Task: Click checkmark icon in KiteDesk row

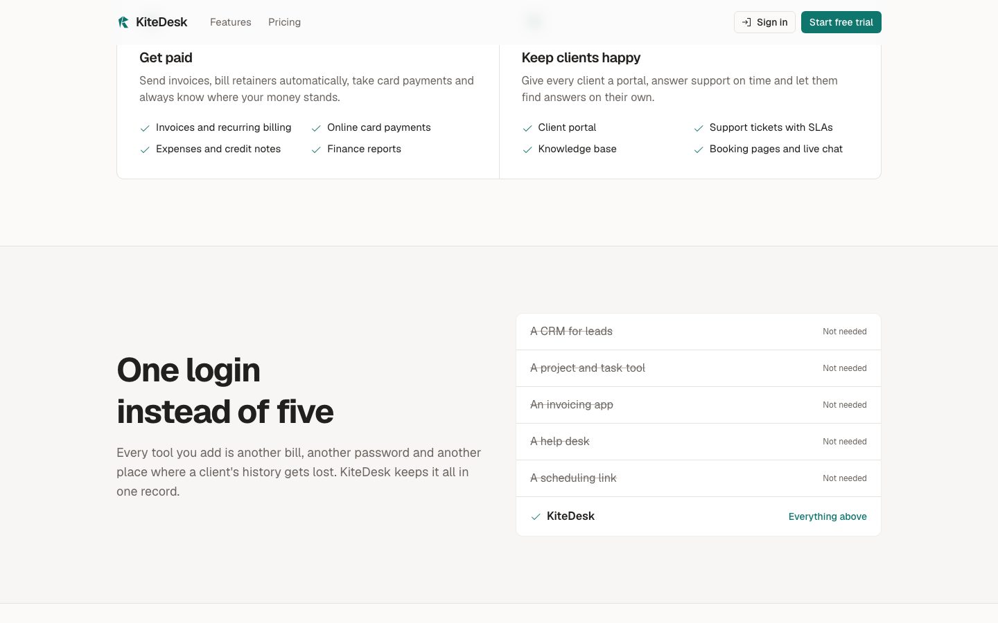Action: coord(536,516)
